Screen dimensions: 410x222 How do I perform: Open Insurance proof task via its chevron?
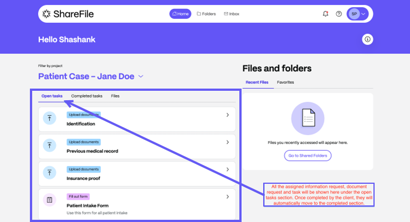coord(228,169)
